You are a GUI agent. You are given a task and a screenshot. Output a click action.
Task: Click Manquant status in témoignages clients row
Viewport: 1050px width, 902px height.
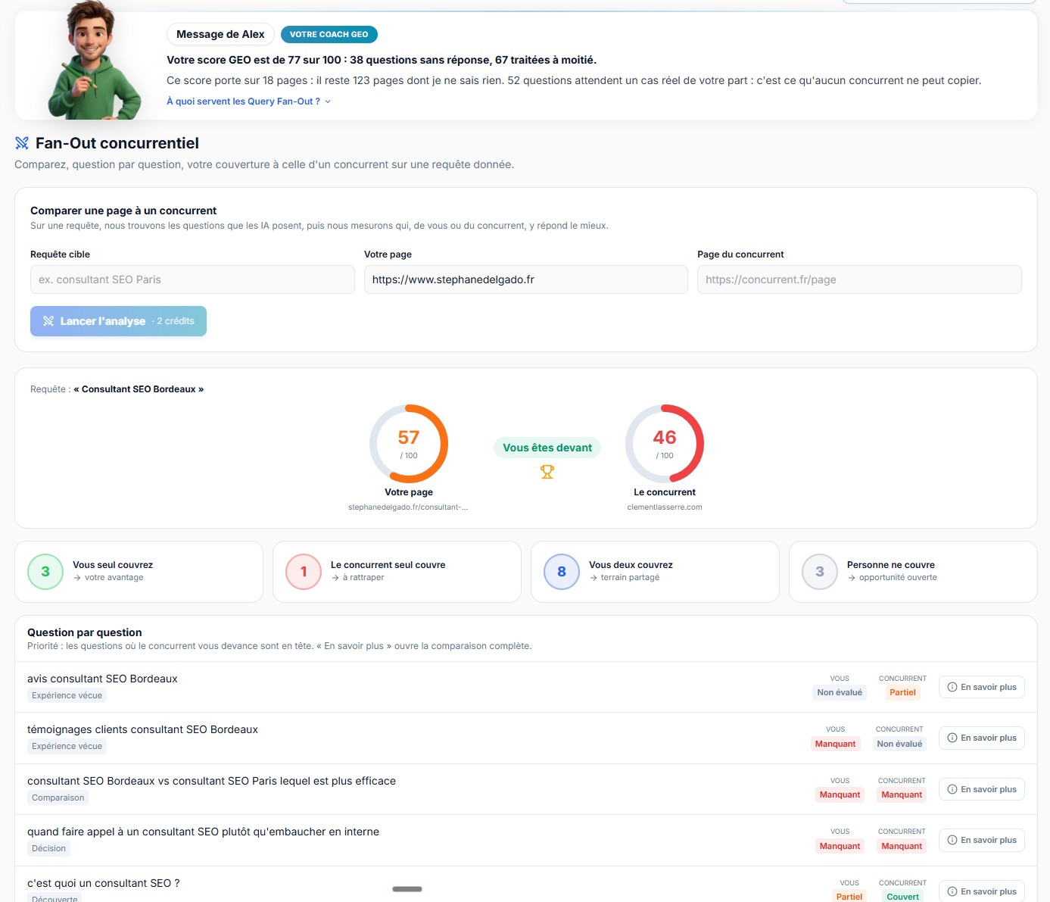tap(835, 744)
